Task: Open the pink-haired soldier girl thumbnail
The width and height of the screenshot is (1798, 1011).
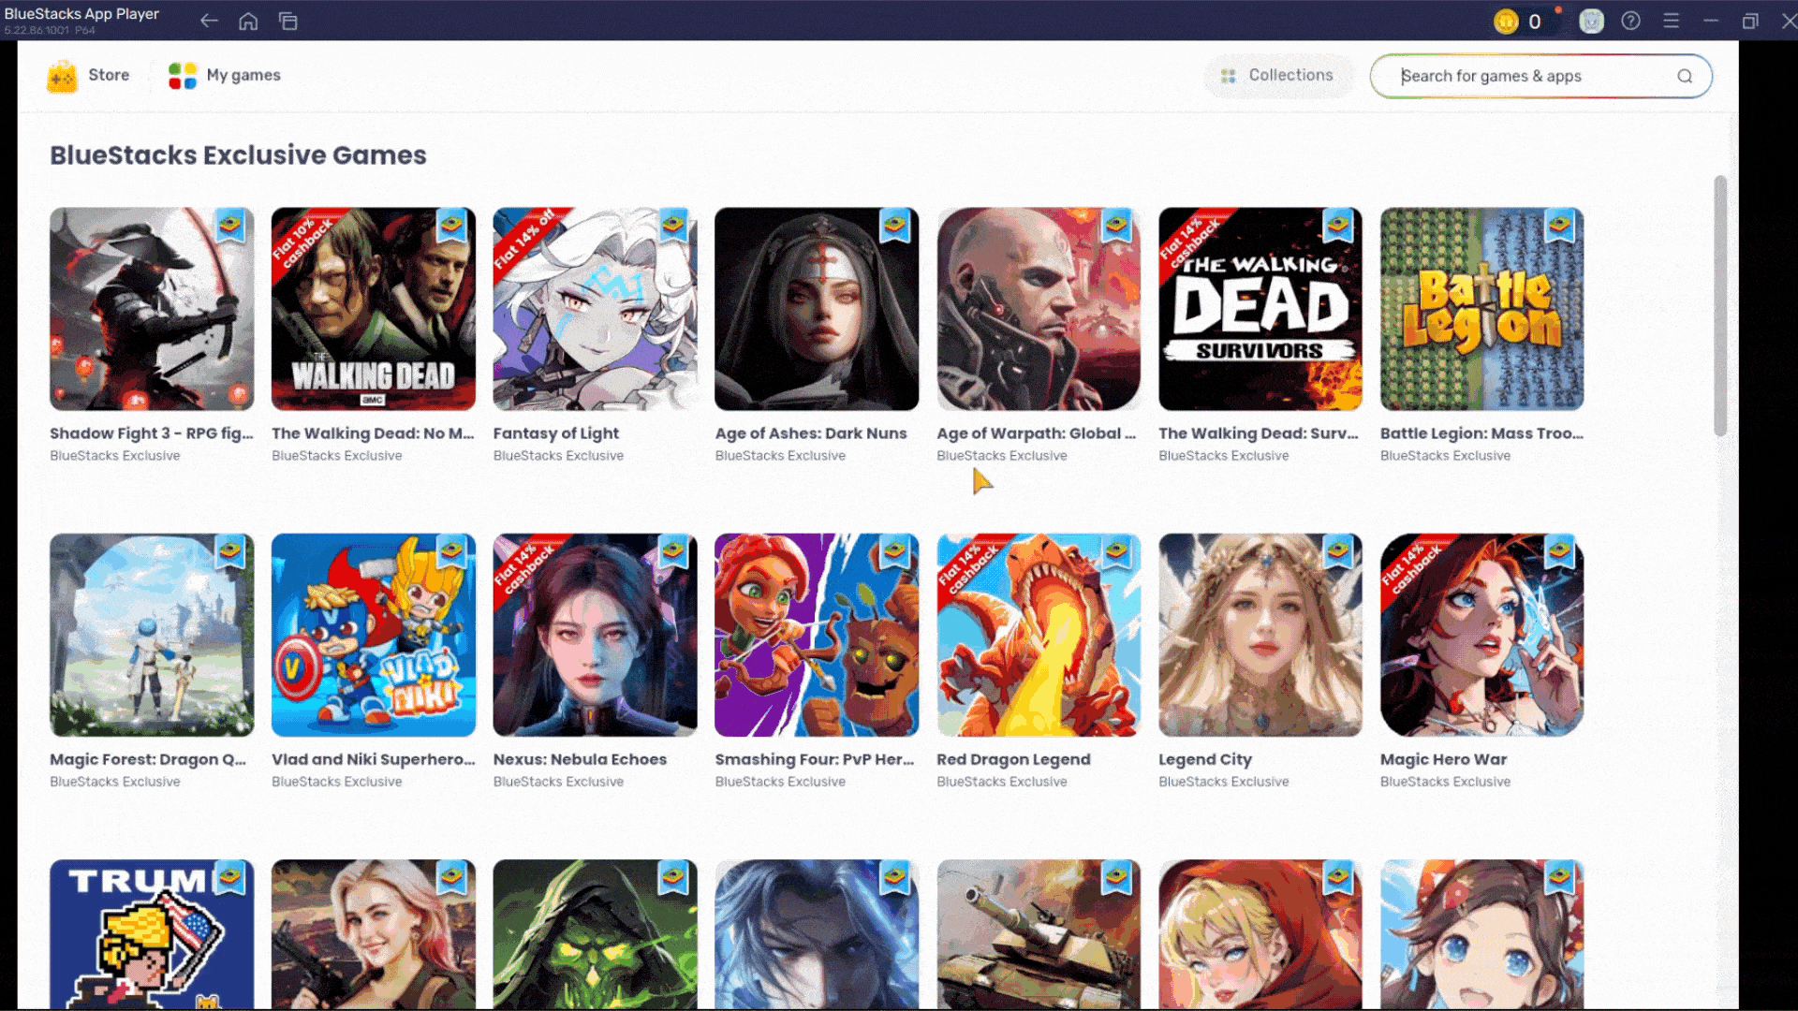Action: (374, 934)
